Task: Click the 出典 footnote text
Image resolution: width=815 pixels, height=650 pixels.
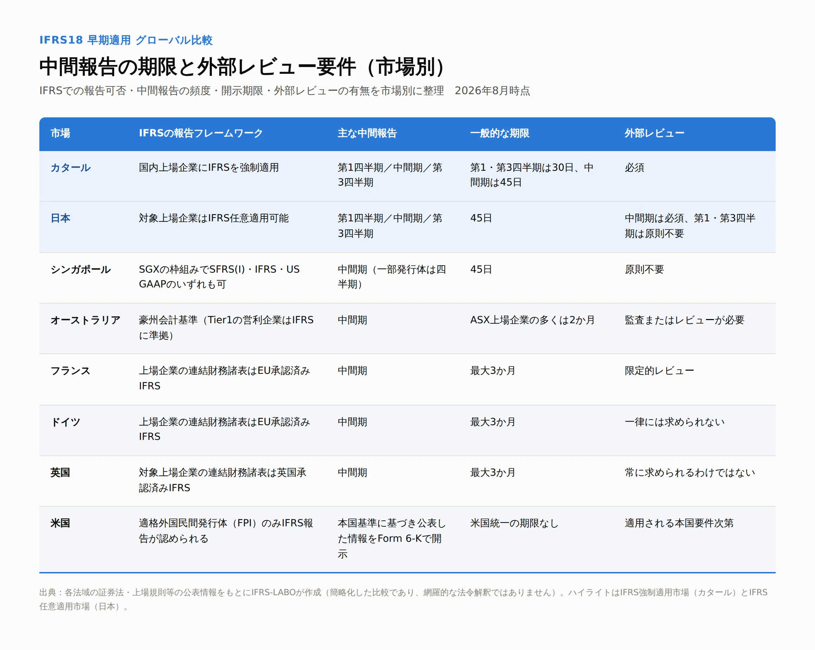Action: (403, 599)
